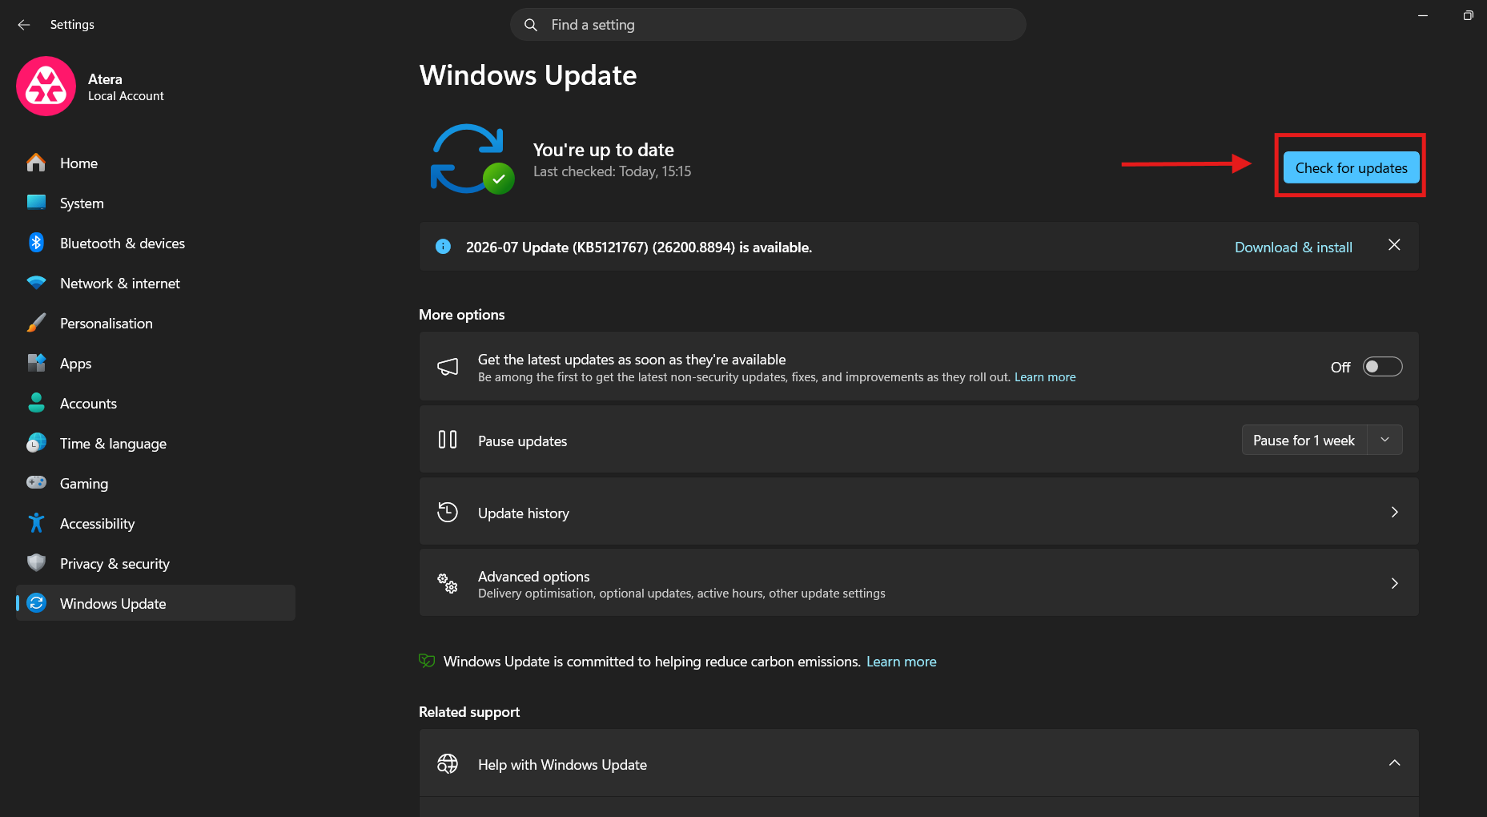Click the Windows Update page heading
Image resolution: width=1487 pixels, height=817 pixels.
coord(528,75)
